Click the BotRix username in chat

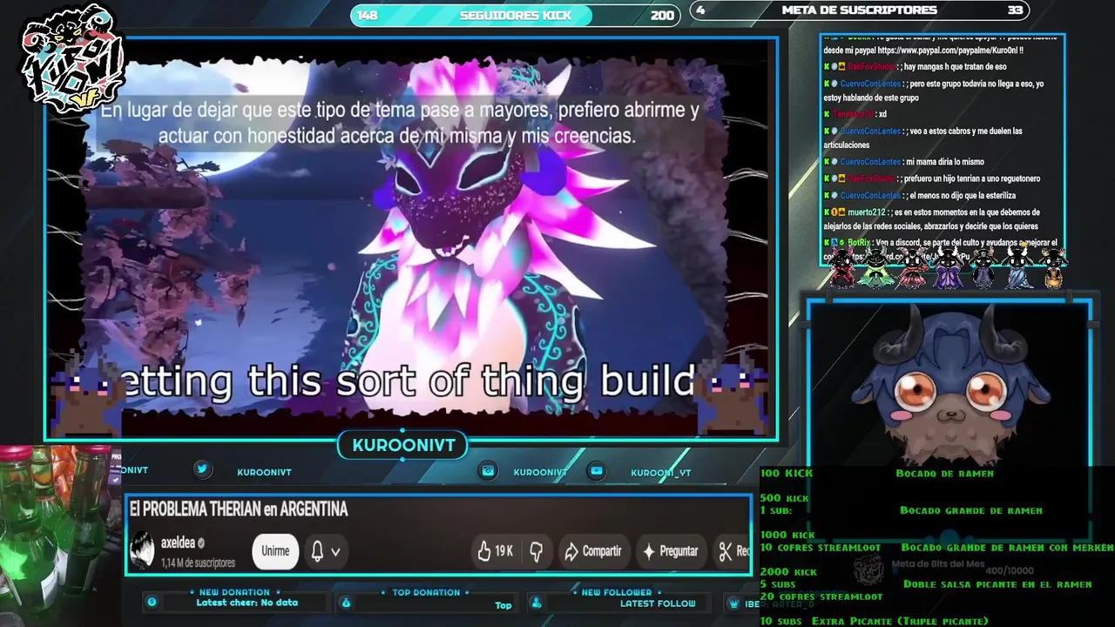click(x=860, y=243)
